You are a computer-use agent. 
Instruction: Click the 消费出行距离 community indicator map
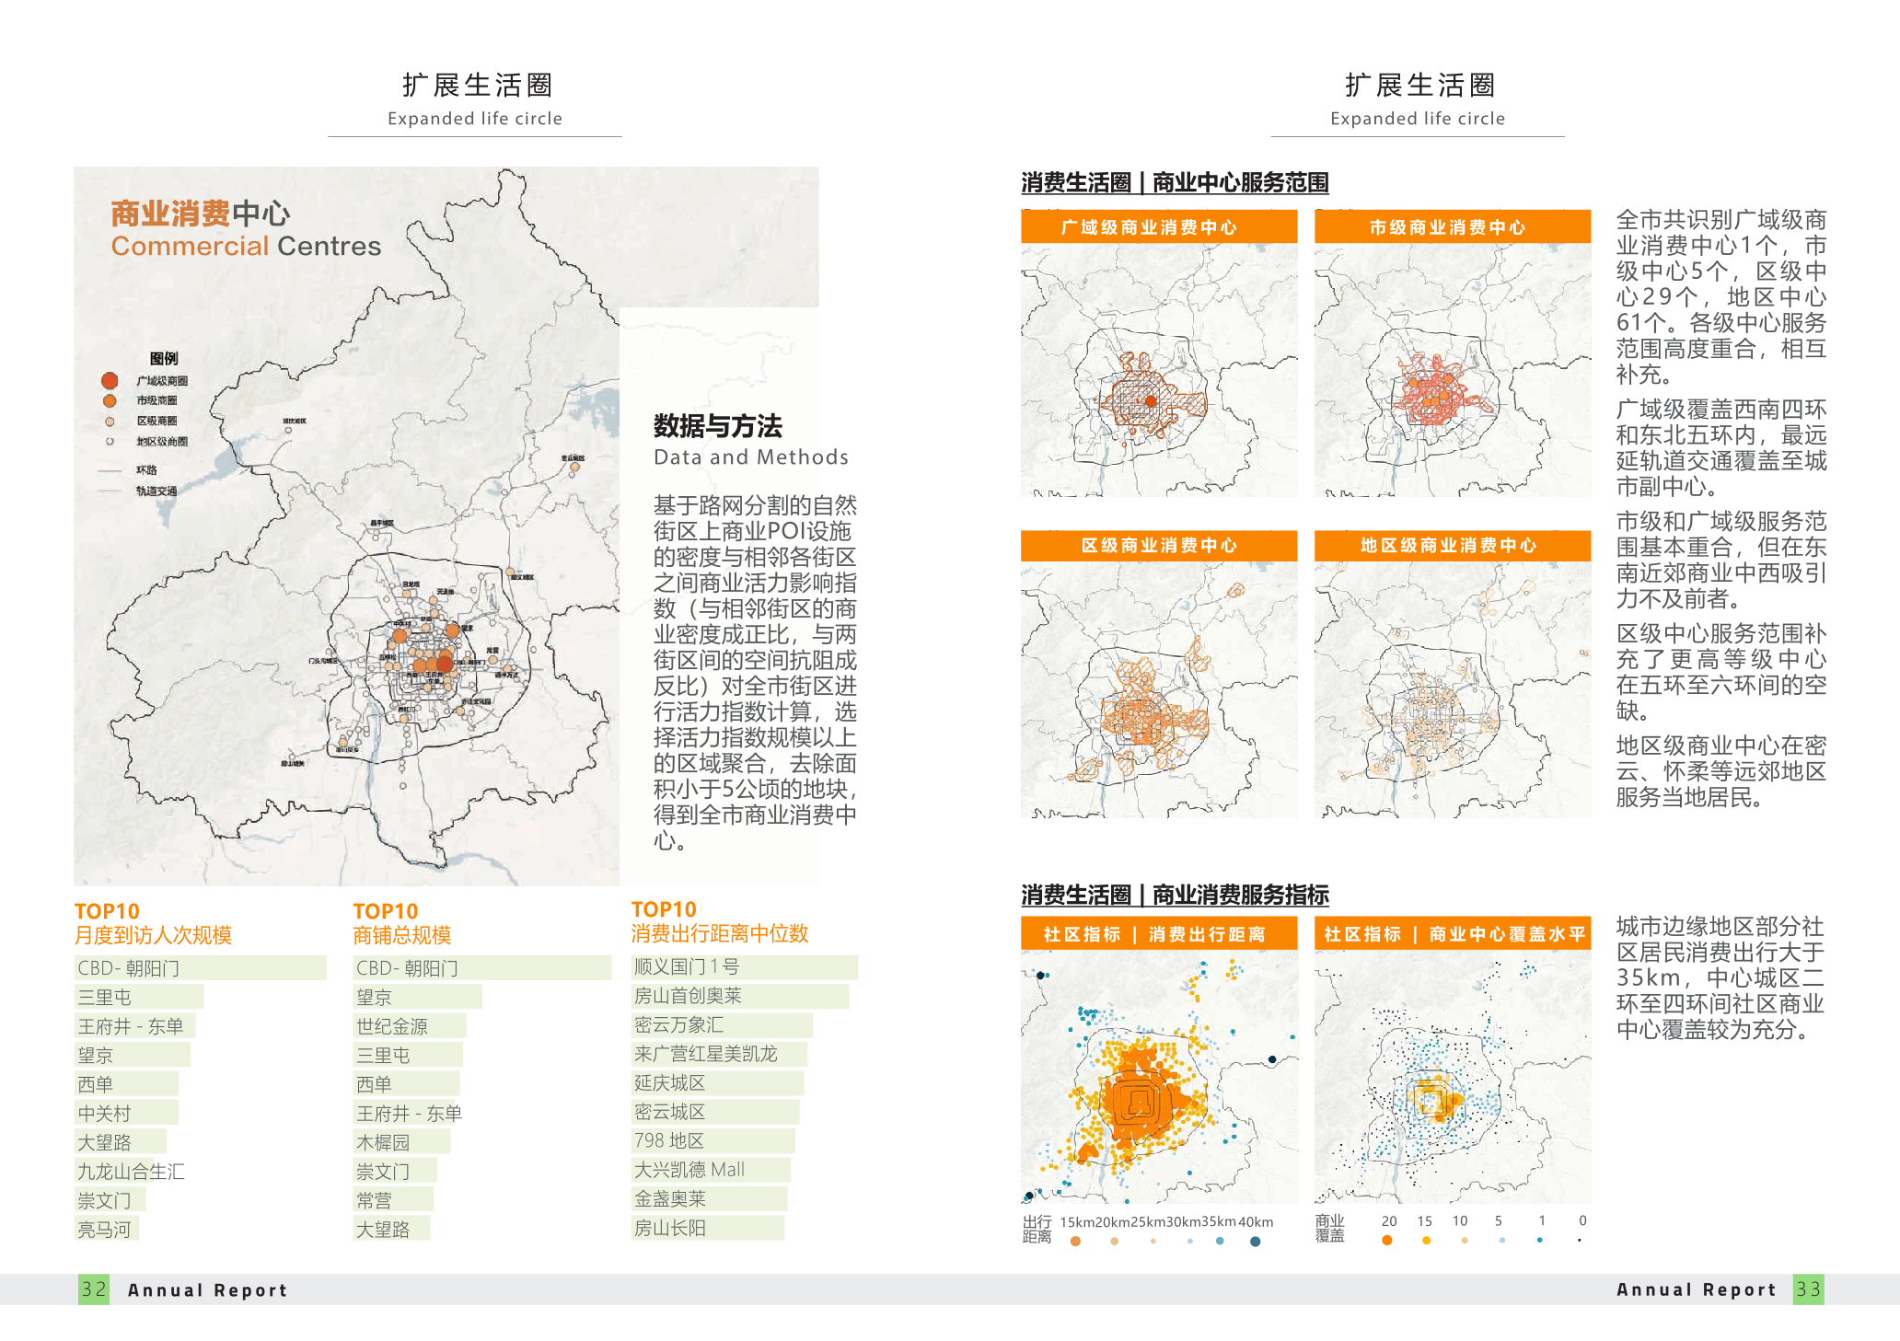1158,1077
